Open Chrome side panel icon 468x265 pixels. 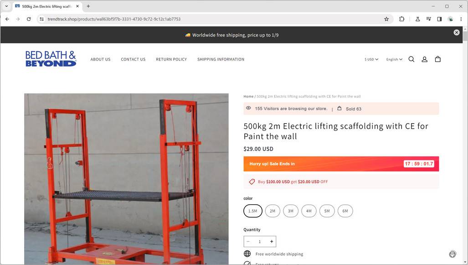pyautogui.click(x=439, y=19)
